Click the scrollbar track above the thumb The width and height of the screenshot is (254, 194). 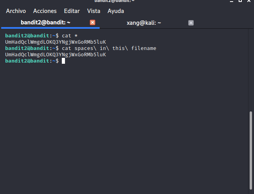click(251, 70)
